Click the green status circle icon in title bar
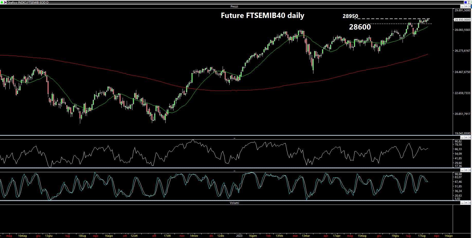 (2, 2)
